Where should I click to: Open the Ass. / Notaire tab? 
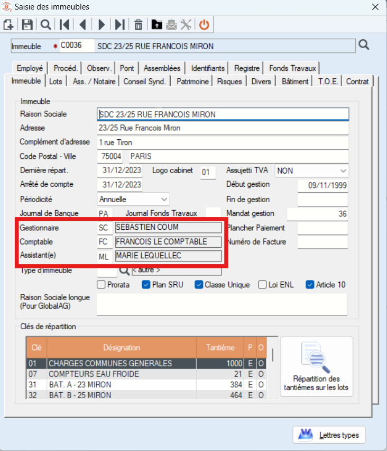[x=94, y=82]
